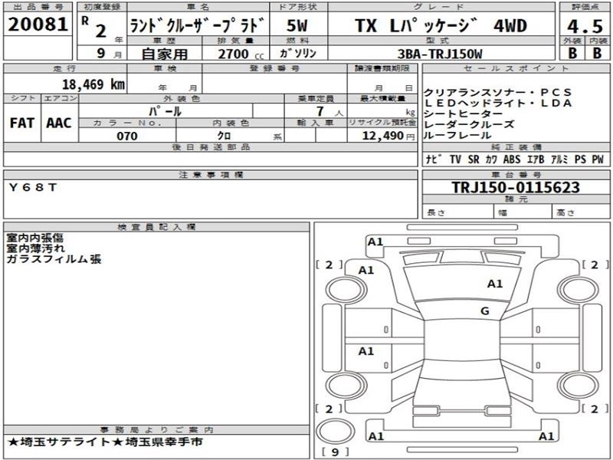Select the 後日発送部品 header
This screenshot has width=613, height=460.
point(211,147)
